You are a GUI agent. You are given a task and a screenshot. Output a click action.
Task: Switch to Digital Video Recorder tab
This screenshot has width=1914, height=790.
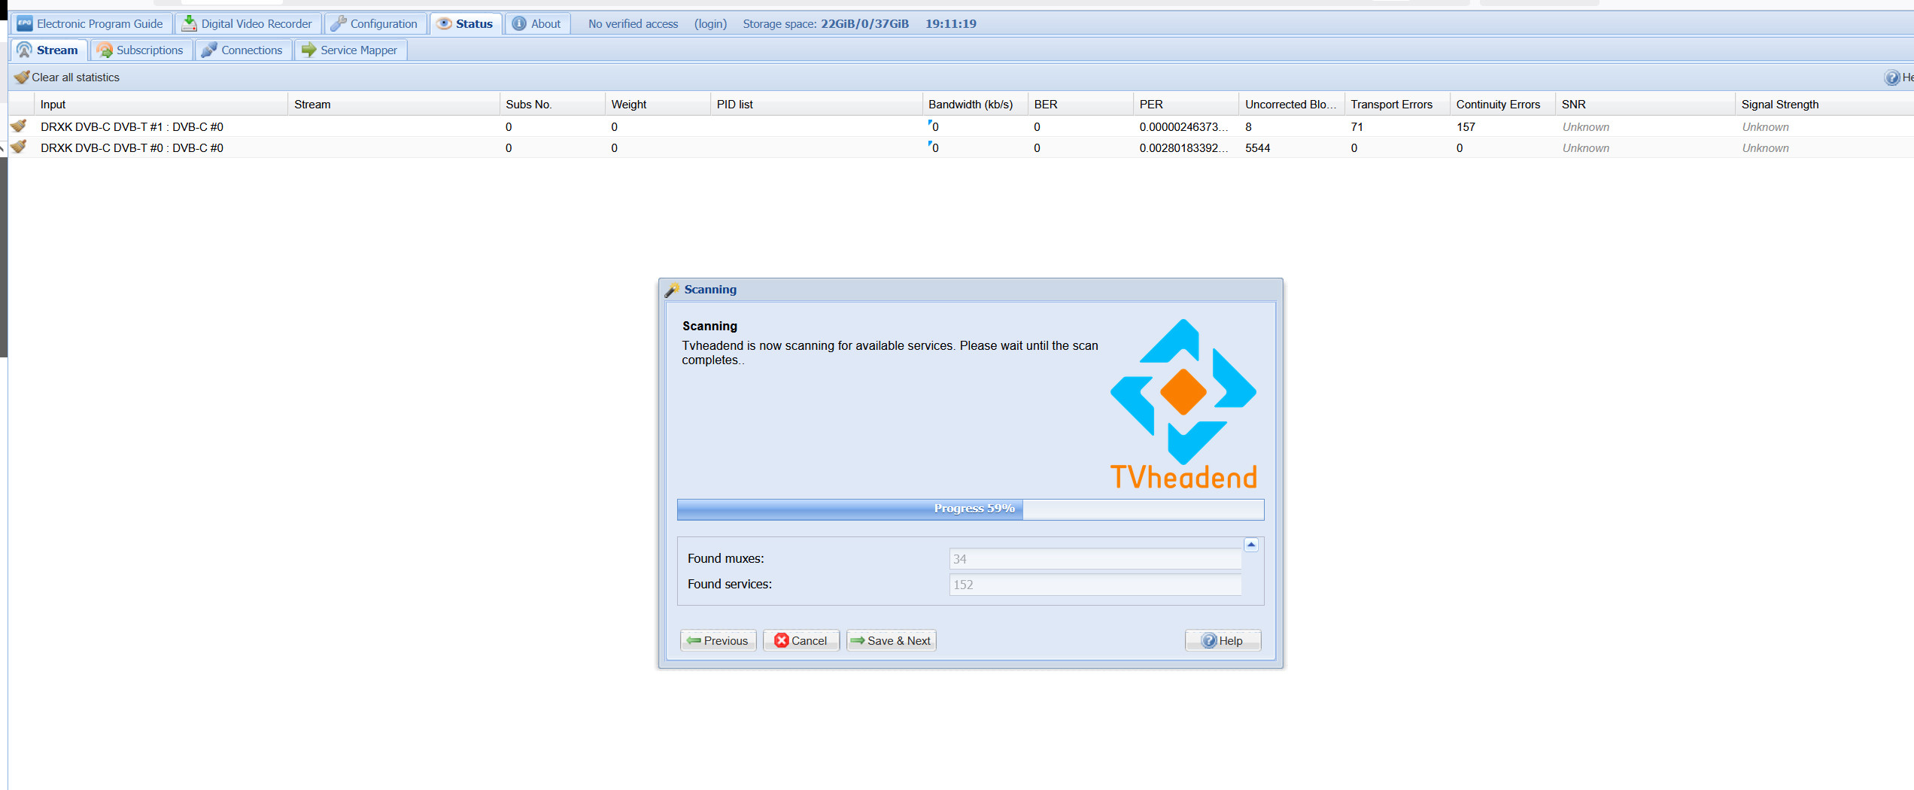(x=248, y=23)
